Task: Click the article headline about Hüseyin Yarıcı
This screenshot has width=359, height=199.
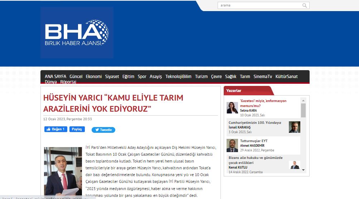Action: [x=113, y=103]
